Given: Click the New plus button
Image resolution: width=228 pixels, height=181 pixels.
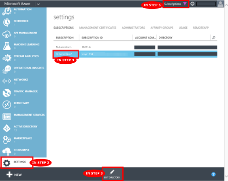Looking at the screenshot, I should pos(14,175).
